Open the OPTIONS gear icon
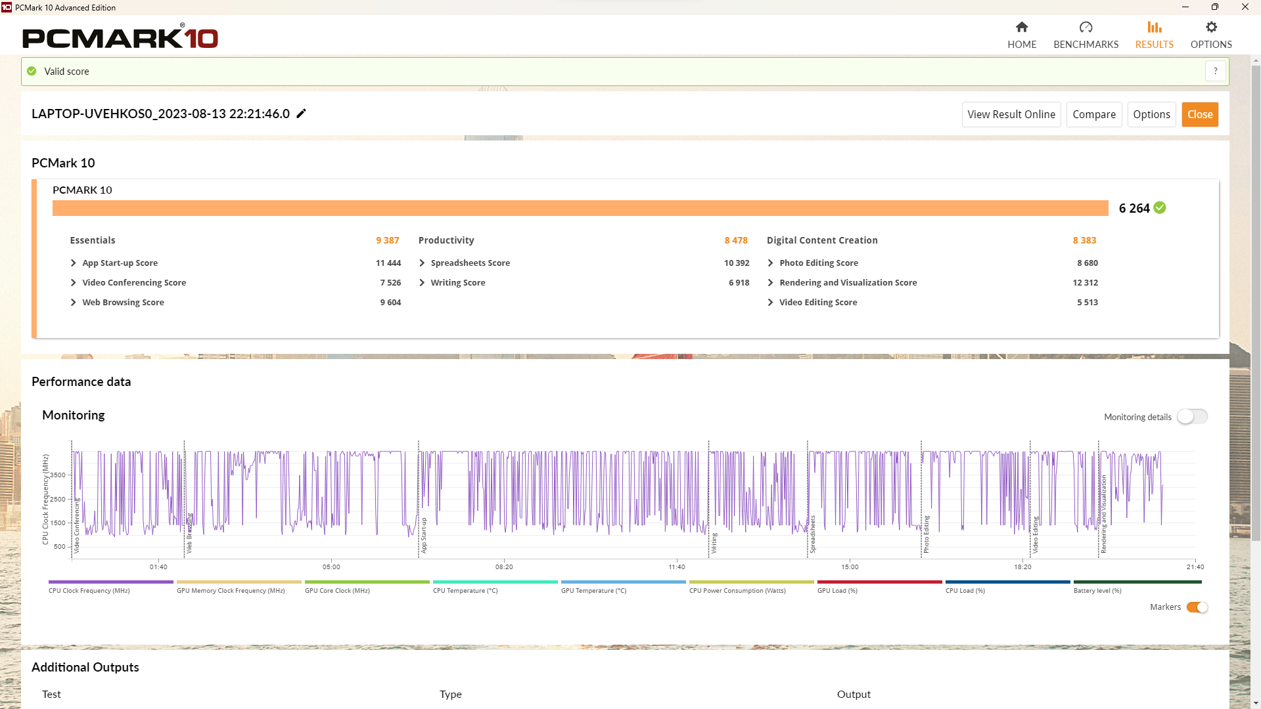This screenshot has height=709, width=1261. coord(1211,27)
